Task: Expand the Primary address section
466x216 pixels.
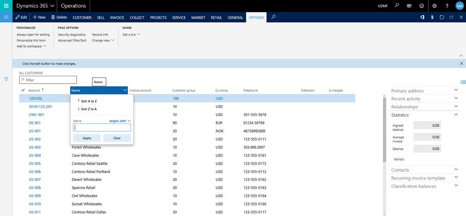Action: [x=424, y=91]
